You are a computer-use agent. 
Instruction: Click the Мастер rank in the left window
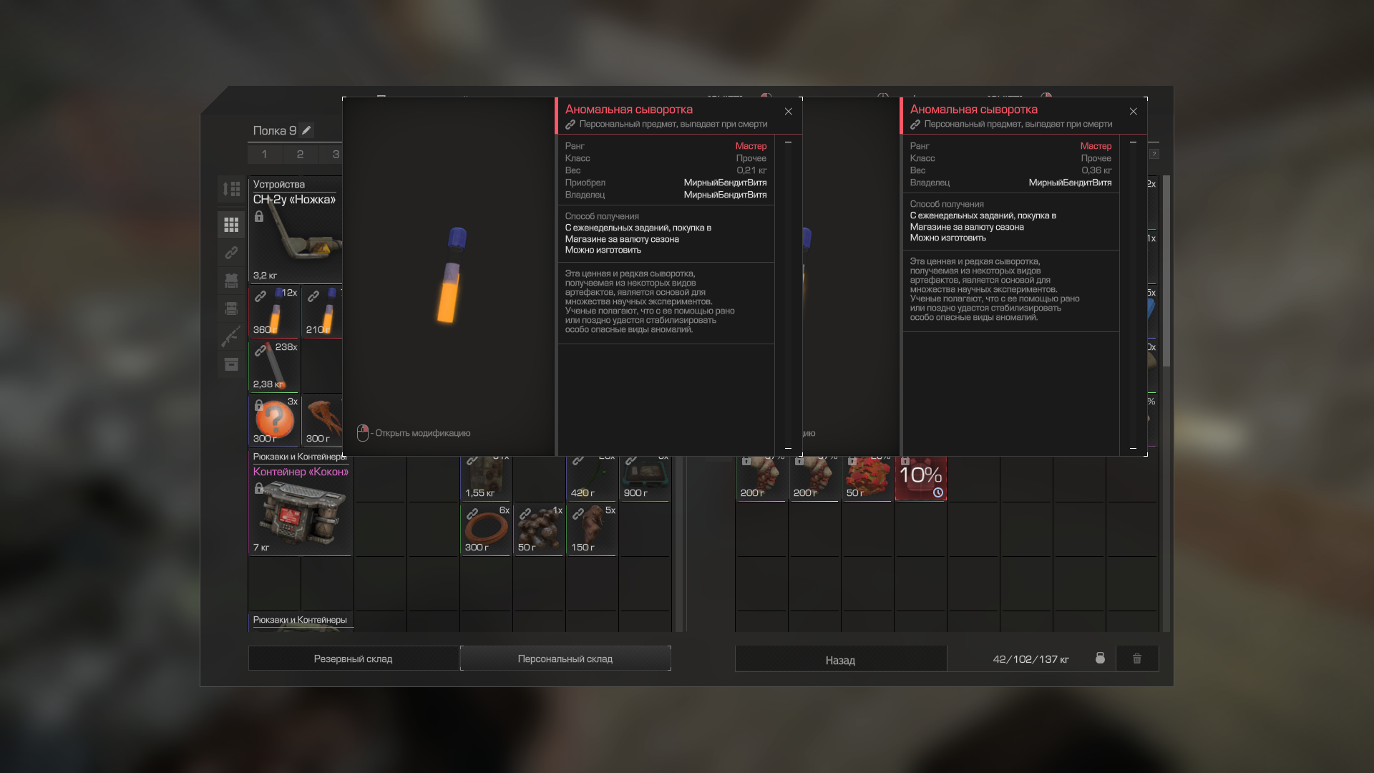pos(751,146)
